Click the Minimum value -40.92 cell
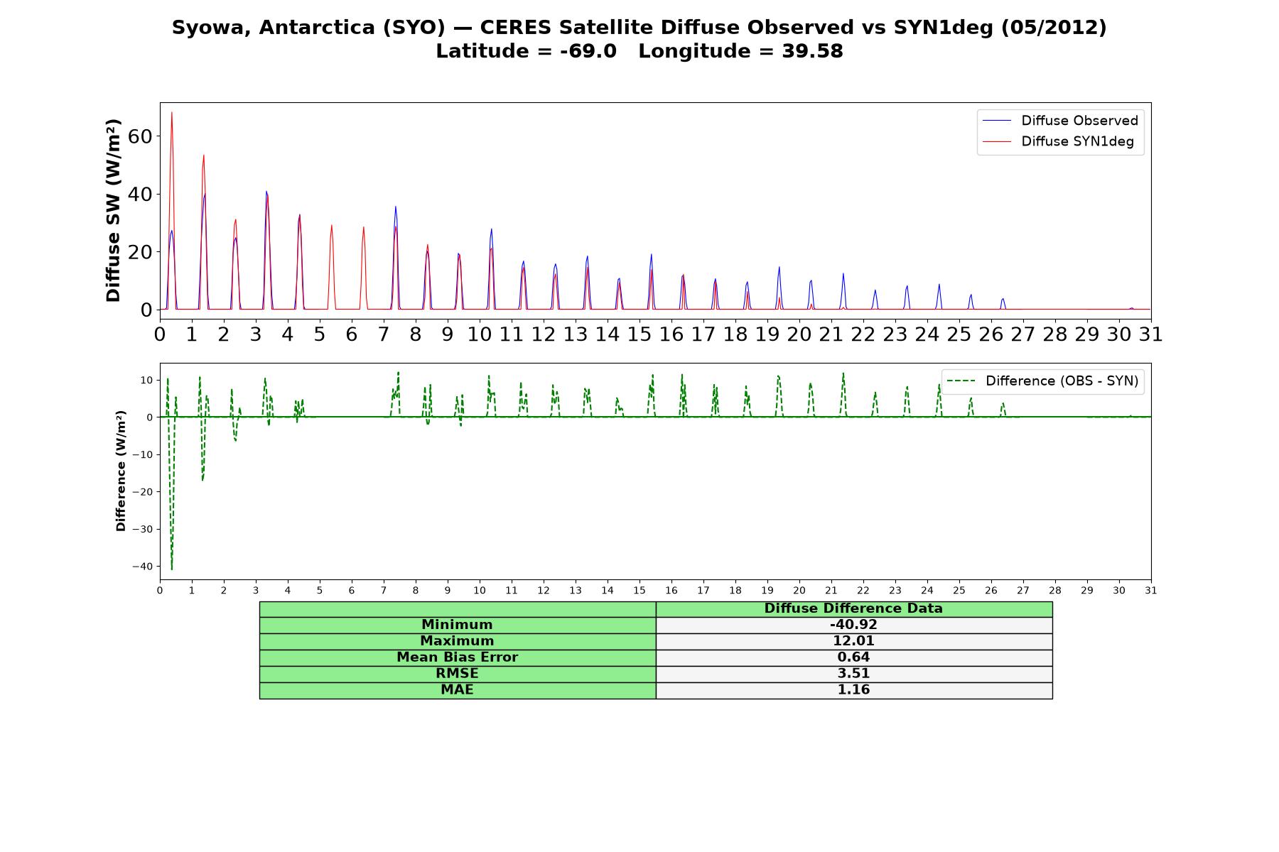 pos(853,625)
